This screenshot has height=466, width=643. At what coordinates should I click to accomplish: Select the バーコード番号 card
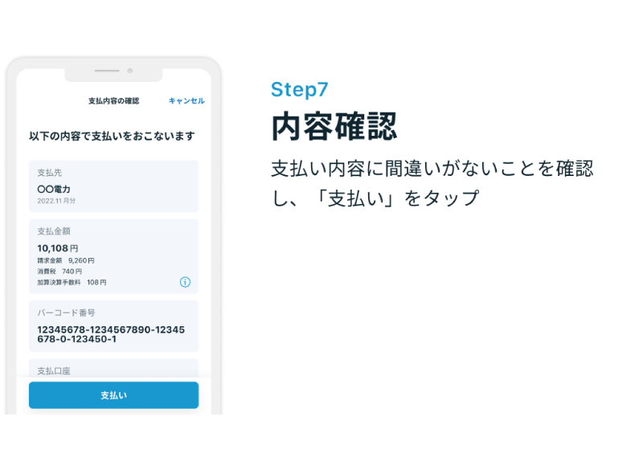point(113,326)
